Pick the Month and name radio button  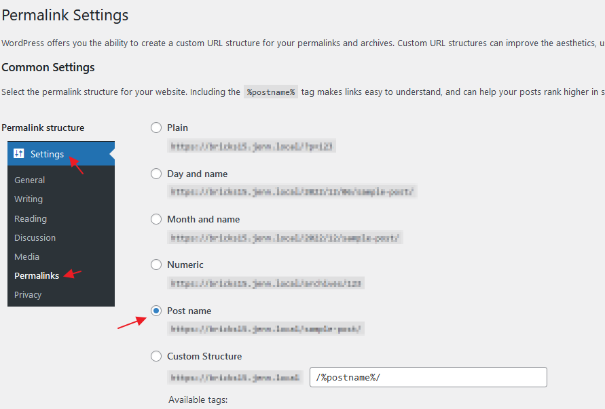156,219
